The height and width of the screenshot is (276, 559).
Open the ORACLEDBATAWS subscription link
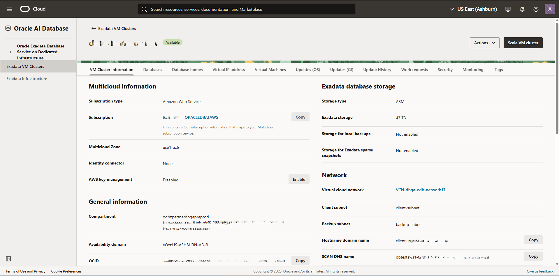(201, 117)
